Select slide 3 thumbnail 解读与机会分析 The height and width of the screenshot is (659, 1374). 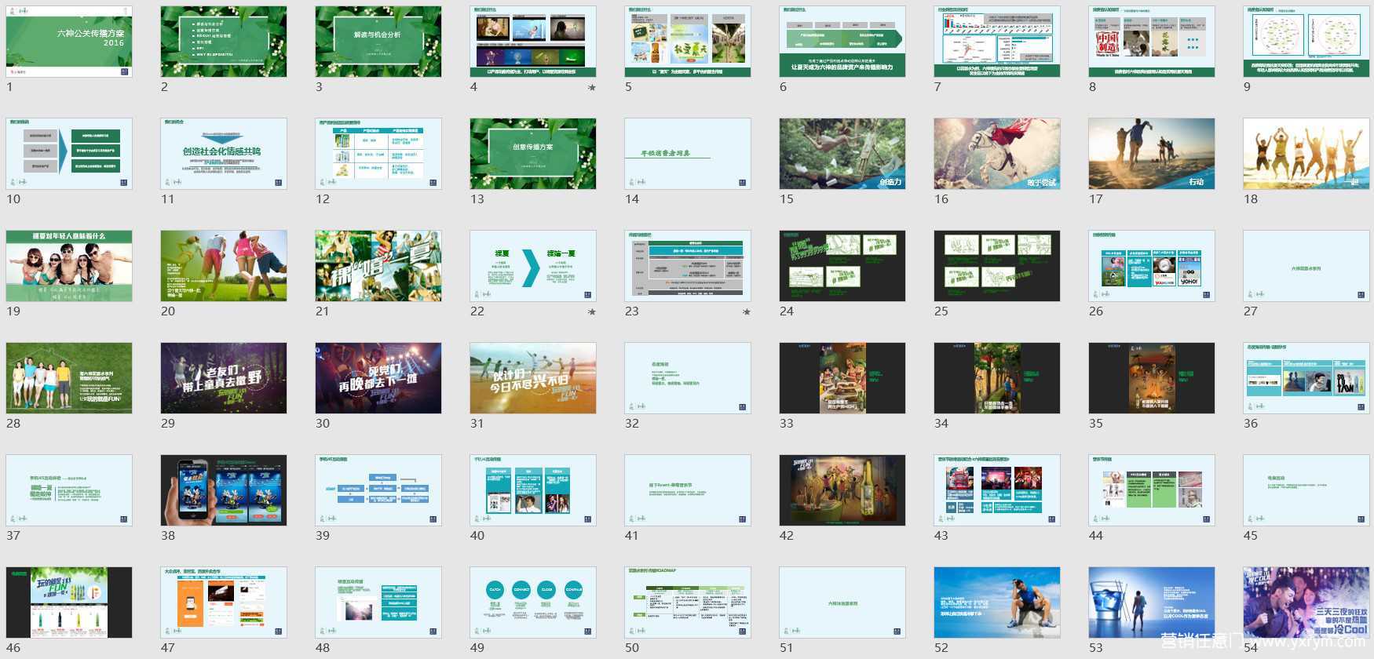(x=378, y=42)
